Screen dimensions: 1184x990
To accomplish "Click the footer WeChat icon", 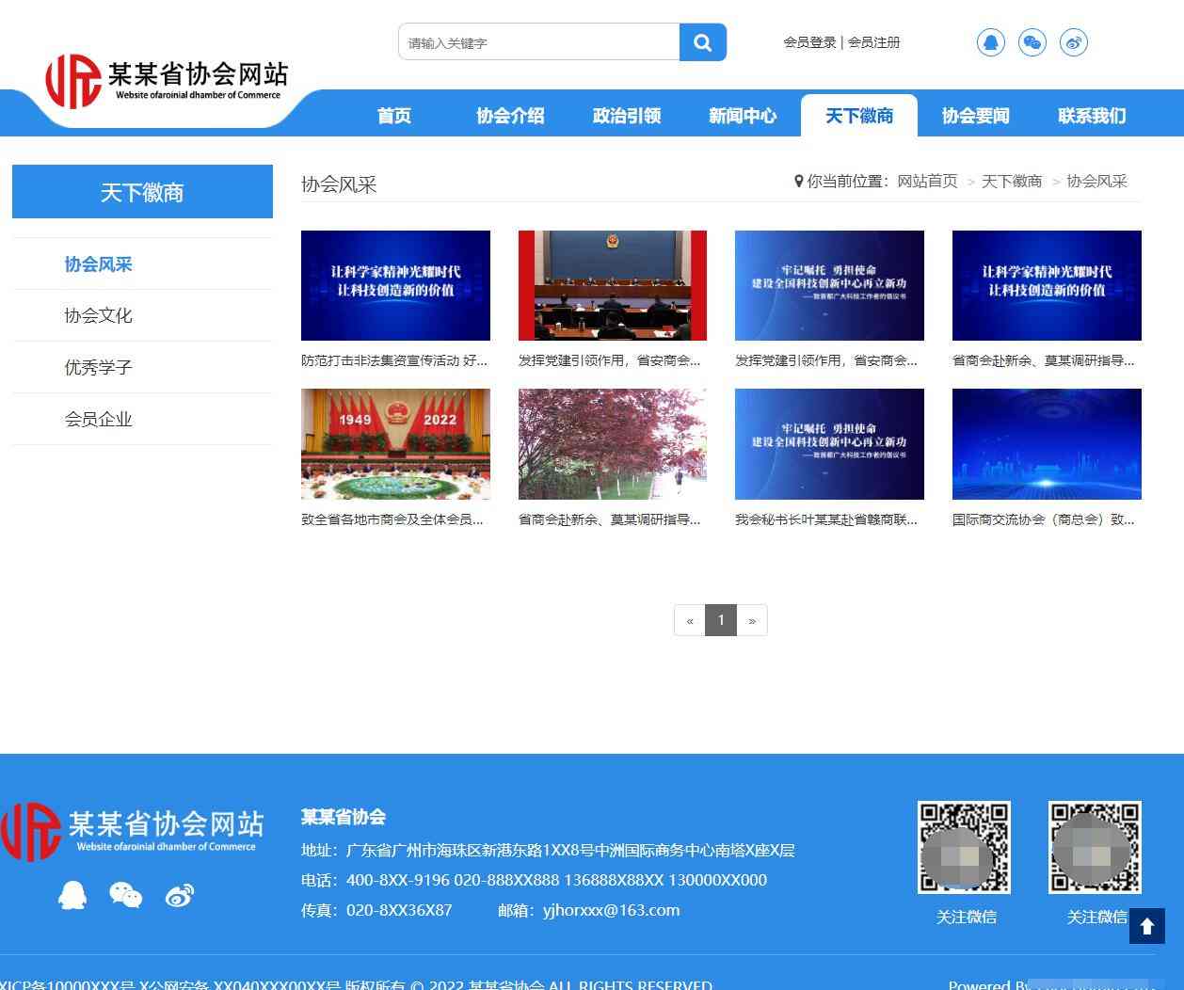I will (125, 895).
